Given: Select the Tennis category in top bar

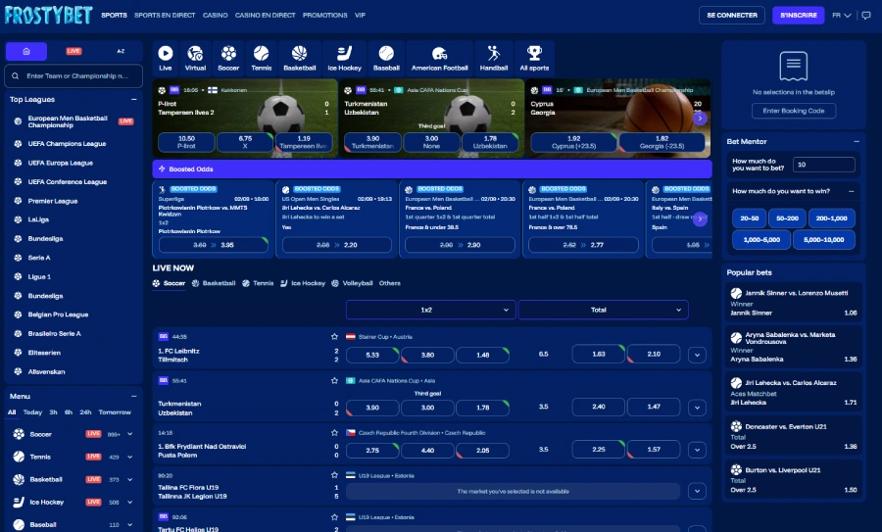Looking at the screenshot, I should (x=261, y=59).
